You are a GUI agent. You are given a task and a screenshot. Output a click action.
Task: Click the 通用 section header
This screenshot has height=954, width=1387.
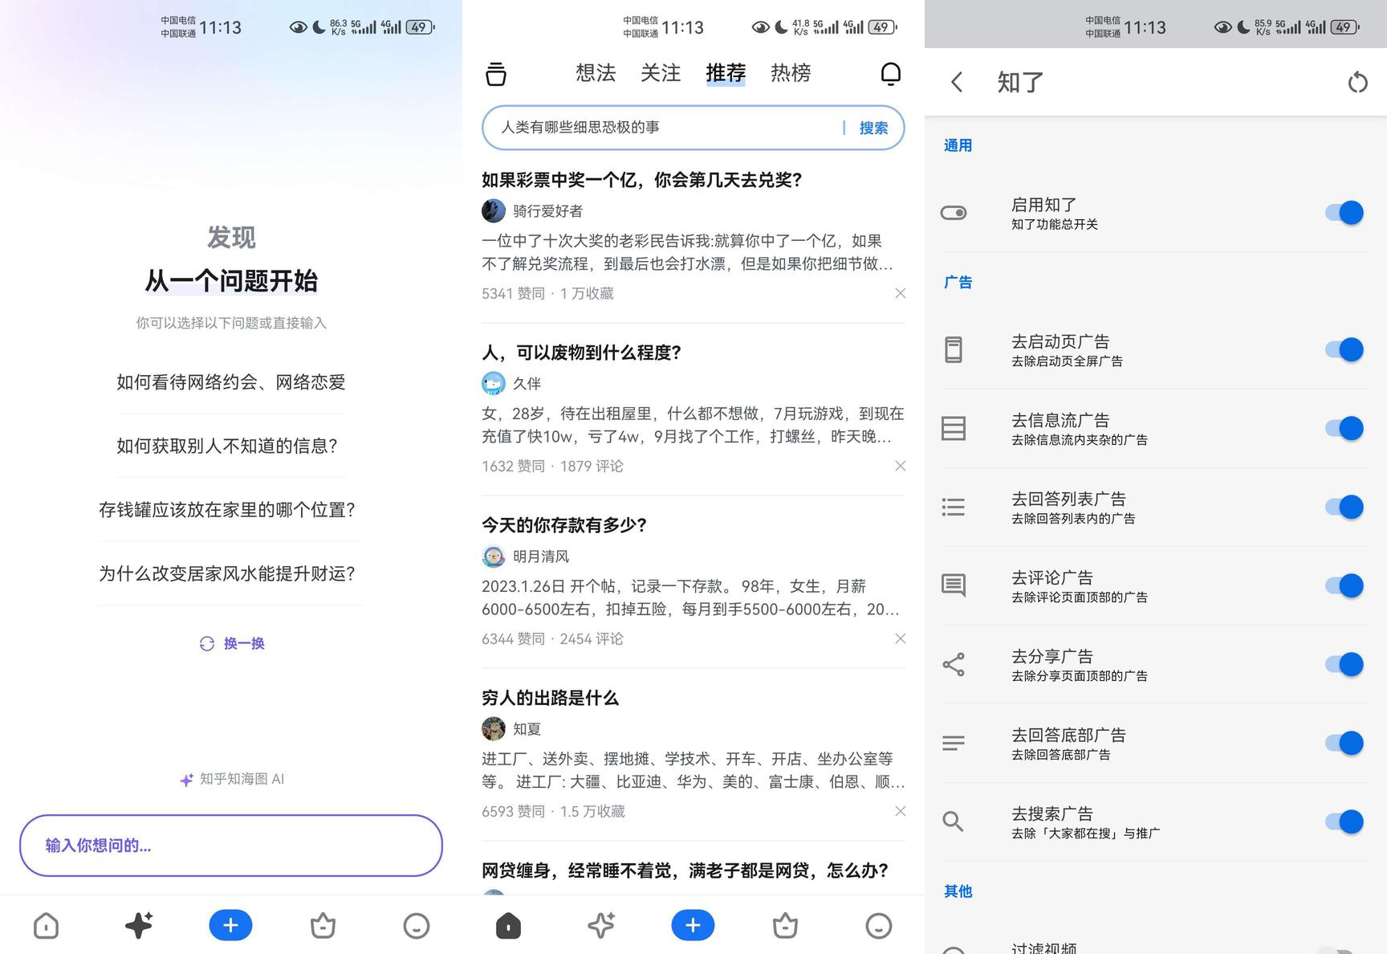958,145
